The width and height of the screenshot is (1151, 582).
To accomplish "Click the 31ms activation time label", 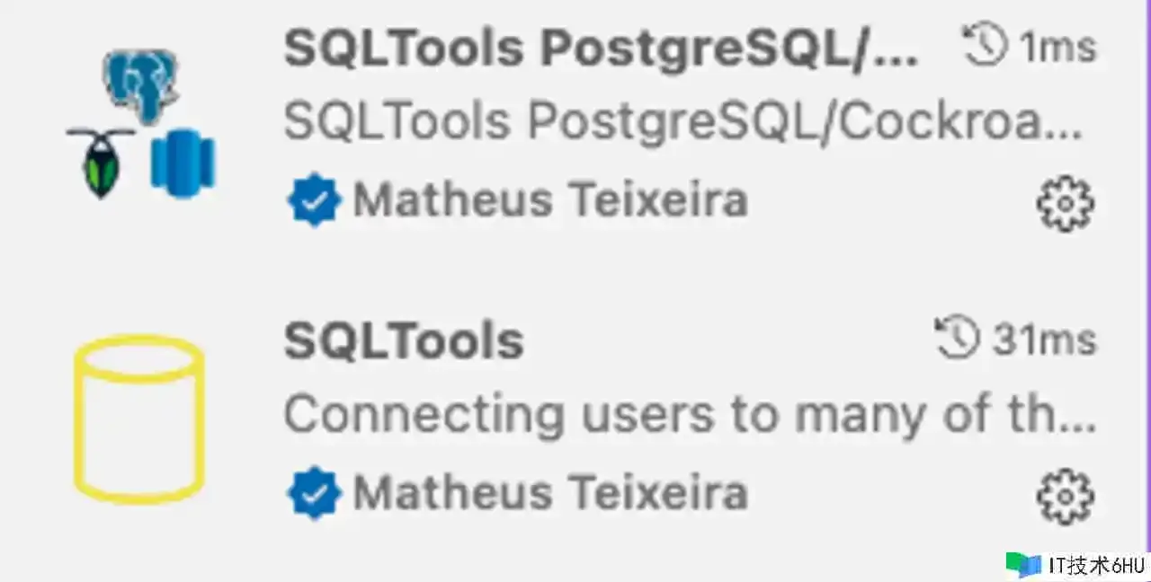I will tap(1044, 339).
